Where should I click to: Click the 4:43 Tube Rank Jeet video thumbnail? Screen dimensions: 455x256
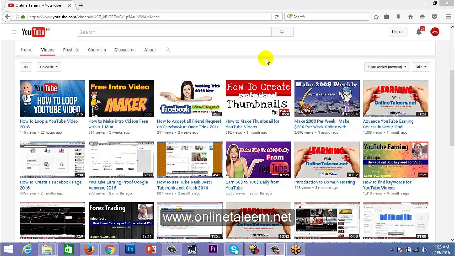coord(190,160)
